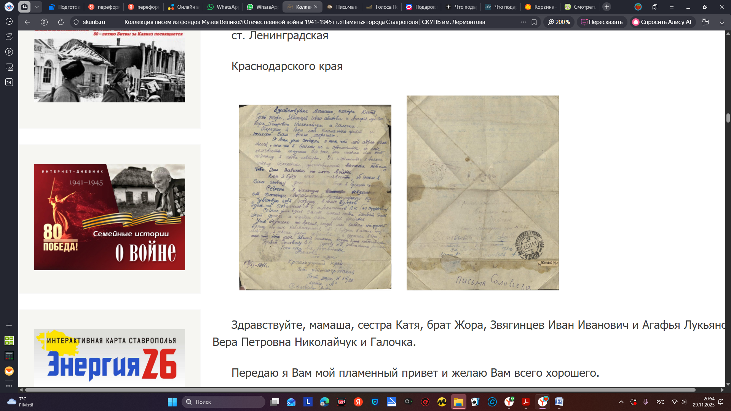
Task: Open the three-dots menu in the address bar
Action: 524,22
